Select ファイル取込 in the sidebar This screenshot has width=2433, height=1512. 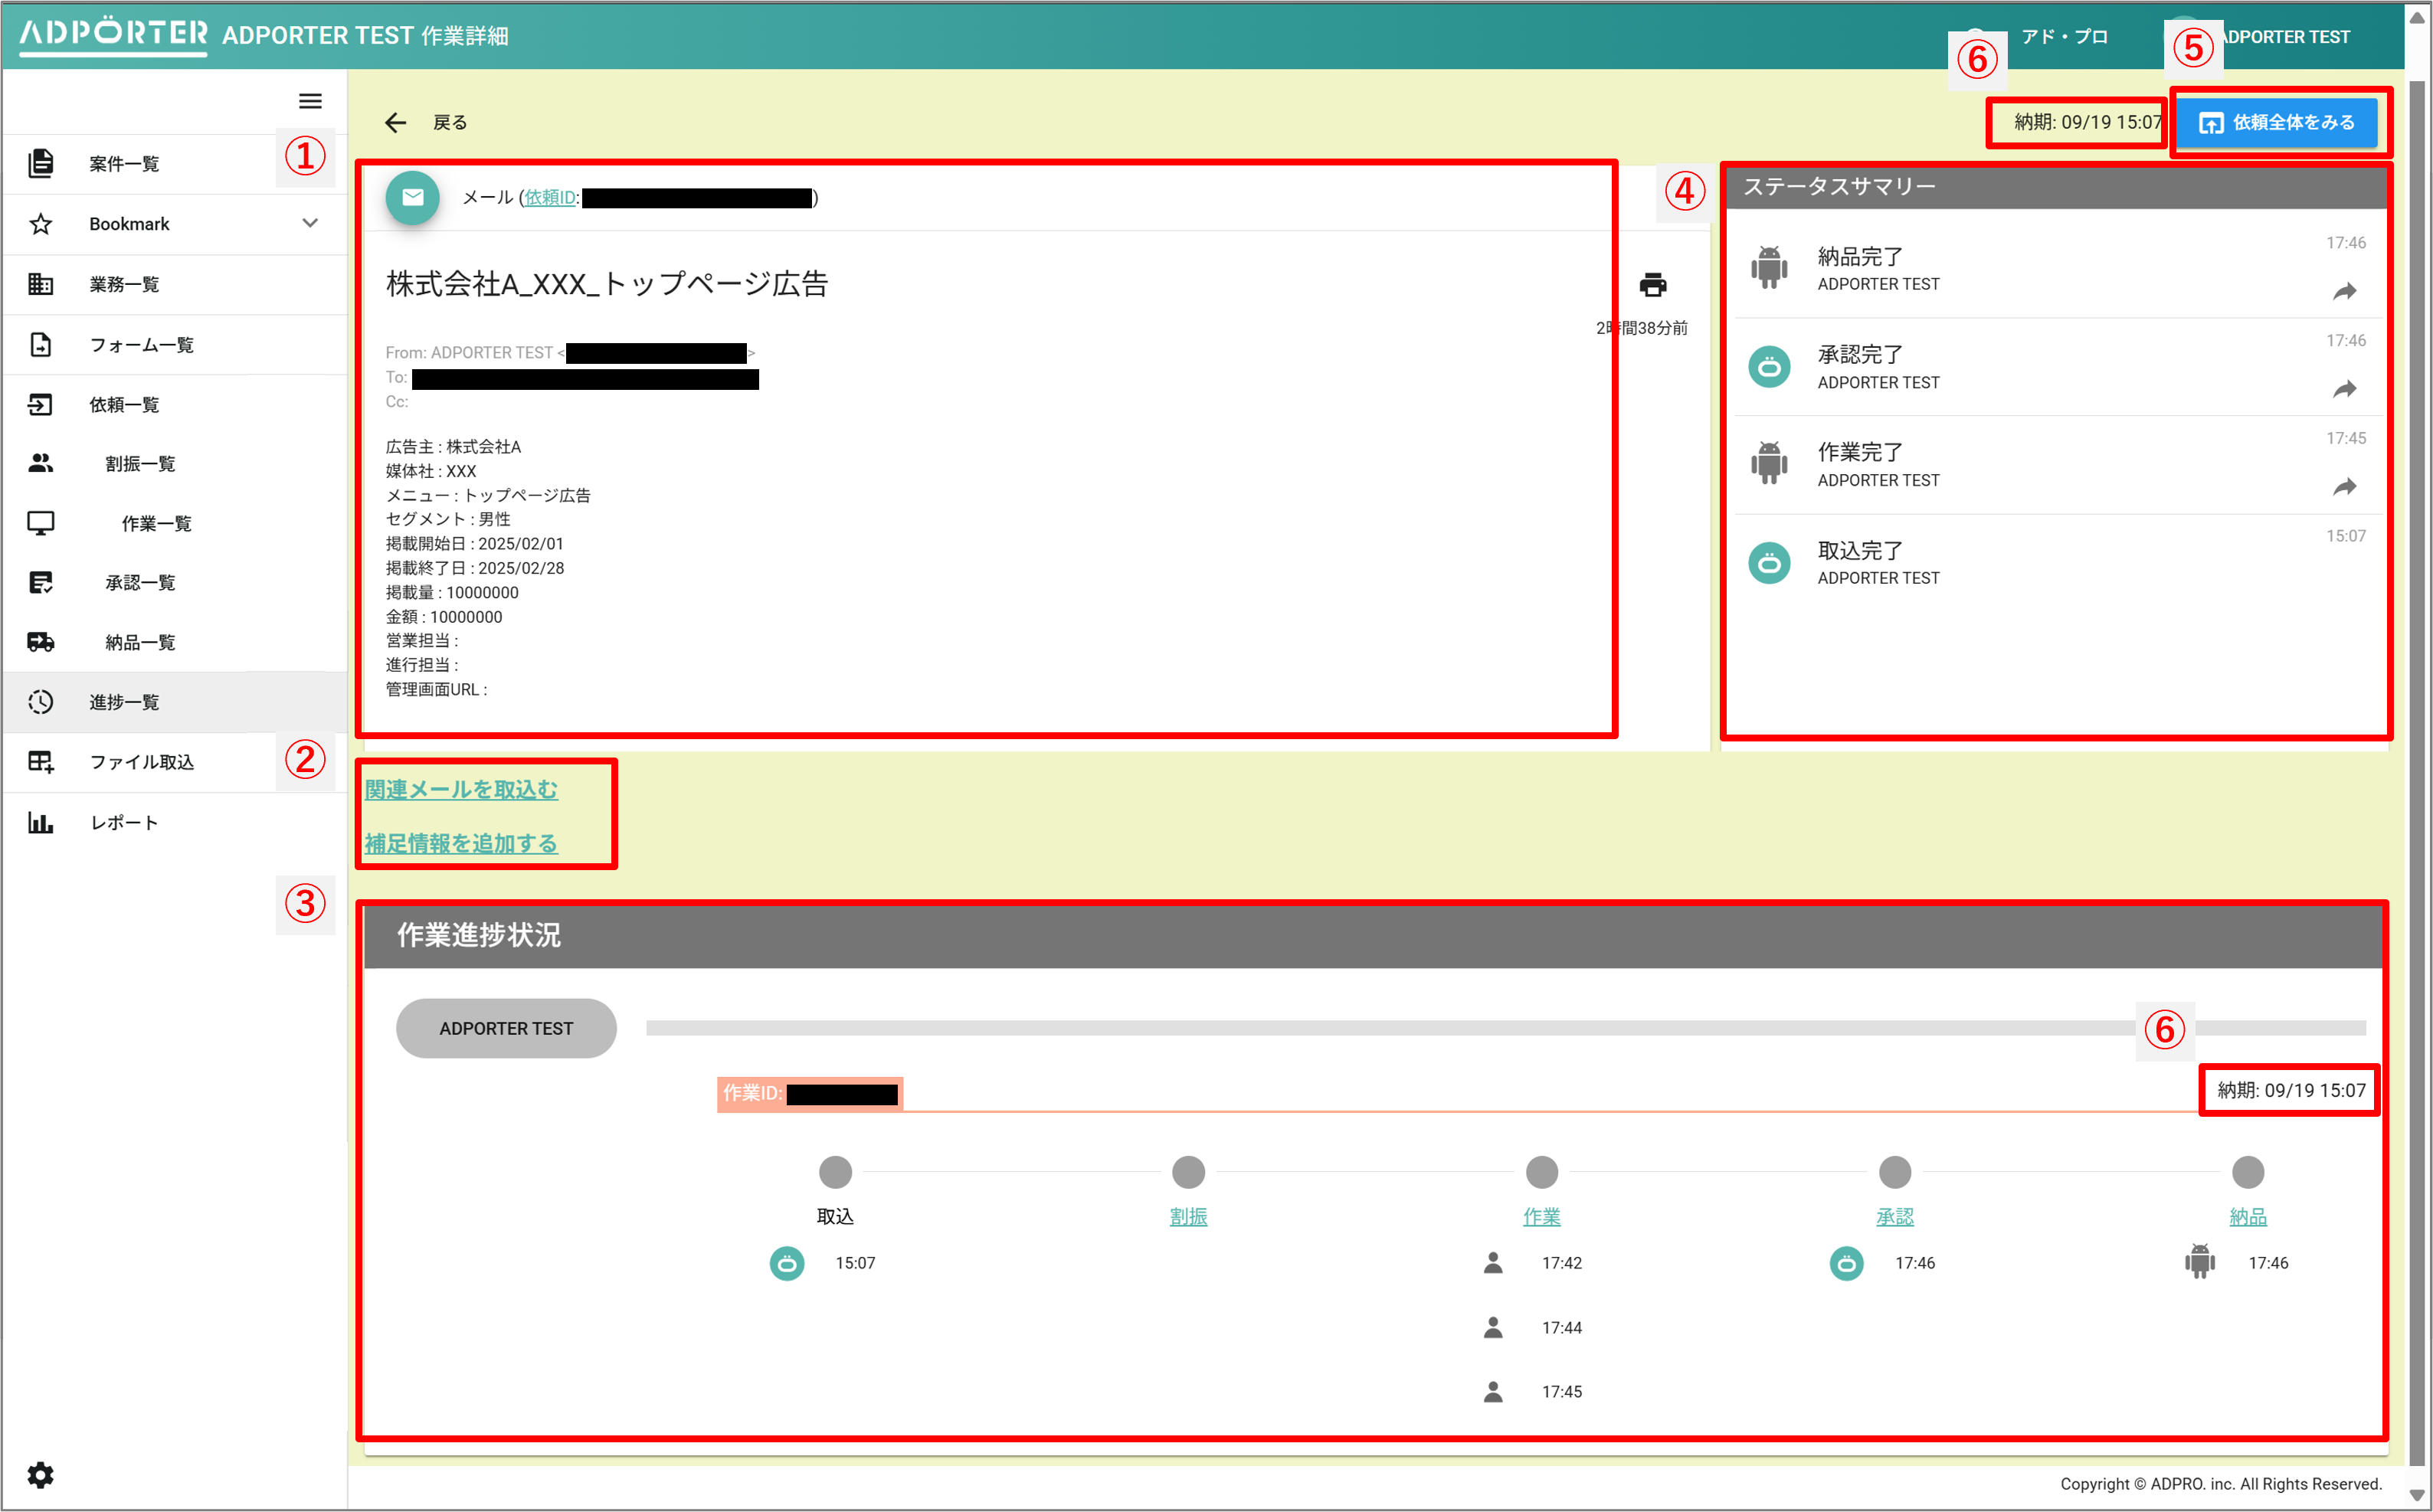tap(142, 762)
